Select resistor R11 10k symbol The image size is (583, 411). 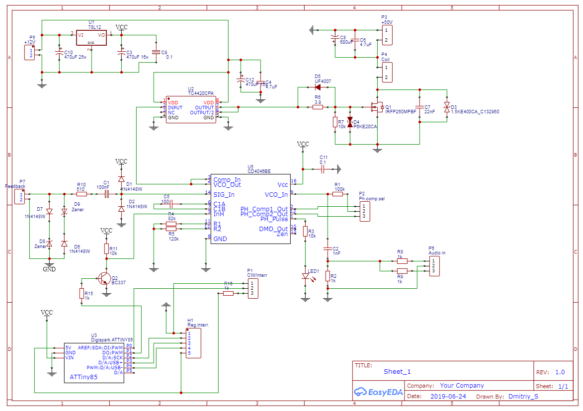click(x=106, y=249)
